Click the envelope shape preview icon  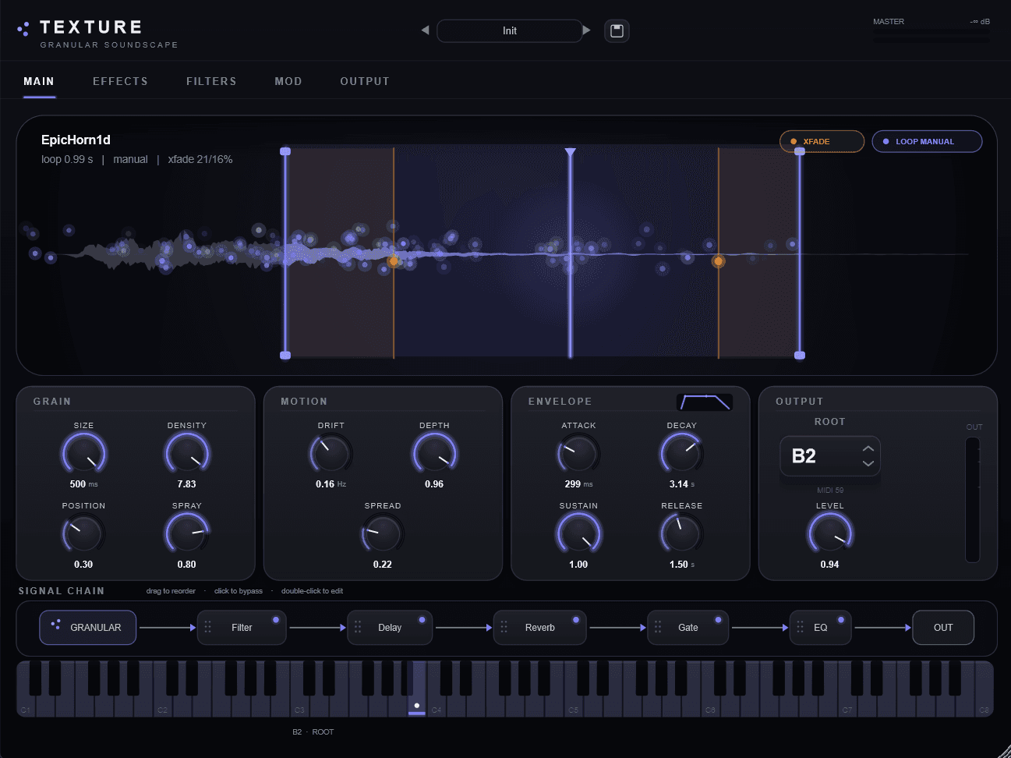(705, 402)
